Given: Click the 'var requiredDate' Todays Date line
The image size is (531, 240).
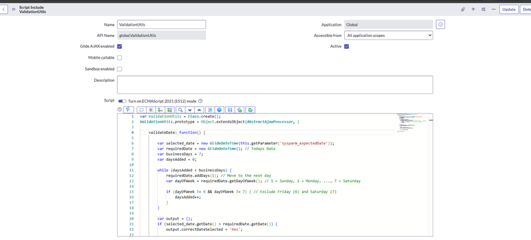Looking at the screenshot, I should 217,149.
